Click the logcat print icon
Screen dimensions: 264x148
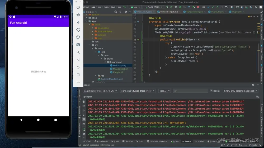coord(84,124)
